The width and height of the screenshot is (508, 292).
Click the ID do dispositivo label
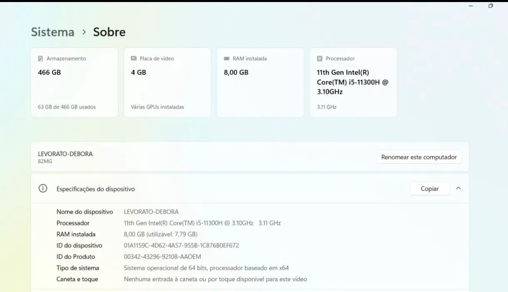[79, 245]
